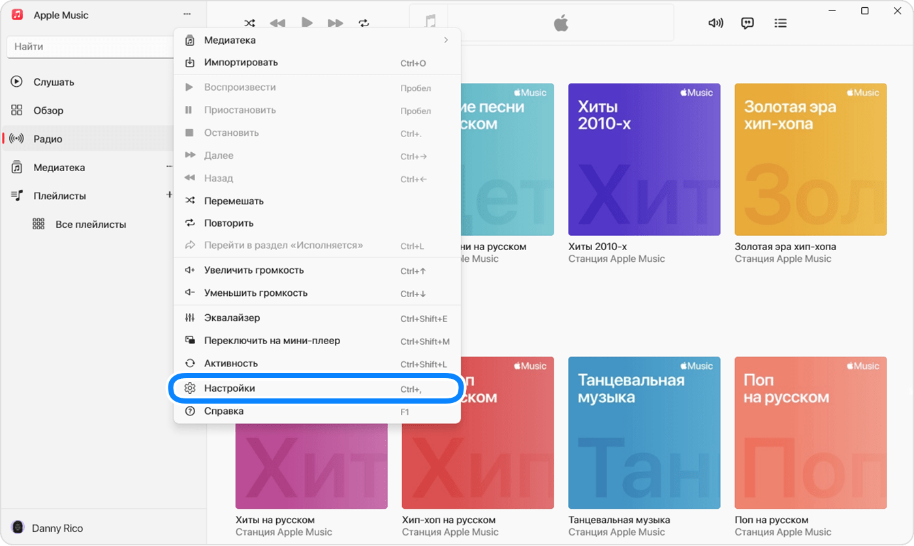Viewport: 914px width, 546px height.
Task: Maximize the Apple Music window
Action: [x=864, y=11]
